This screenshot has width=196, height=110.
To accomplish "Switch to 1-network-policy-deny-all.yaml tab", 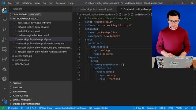I will [x=95, y=9].
